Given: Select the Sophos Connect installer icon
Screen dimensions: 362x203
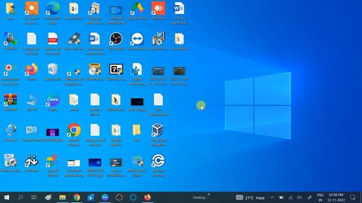Looking at the screenshot, I should point(158,41).
